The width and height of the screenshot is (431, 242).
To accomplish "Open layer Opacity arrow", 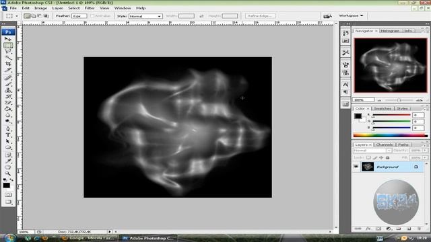I will click(x=425, y=151).
